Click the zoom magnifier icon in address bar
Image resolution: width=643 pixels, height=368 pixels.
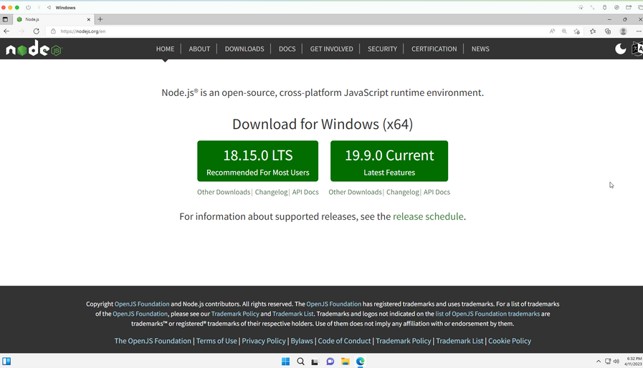564,32
